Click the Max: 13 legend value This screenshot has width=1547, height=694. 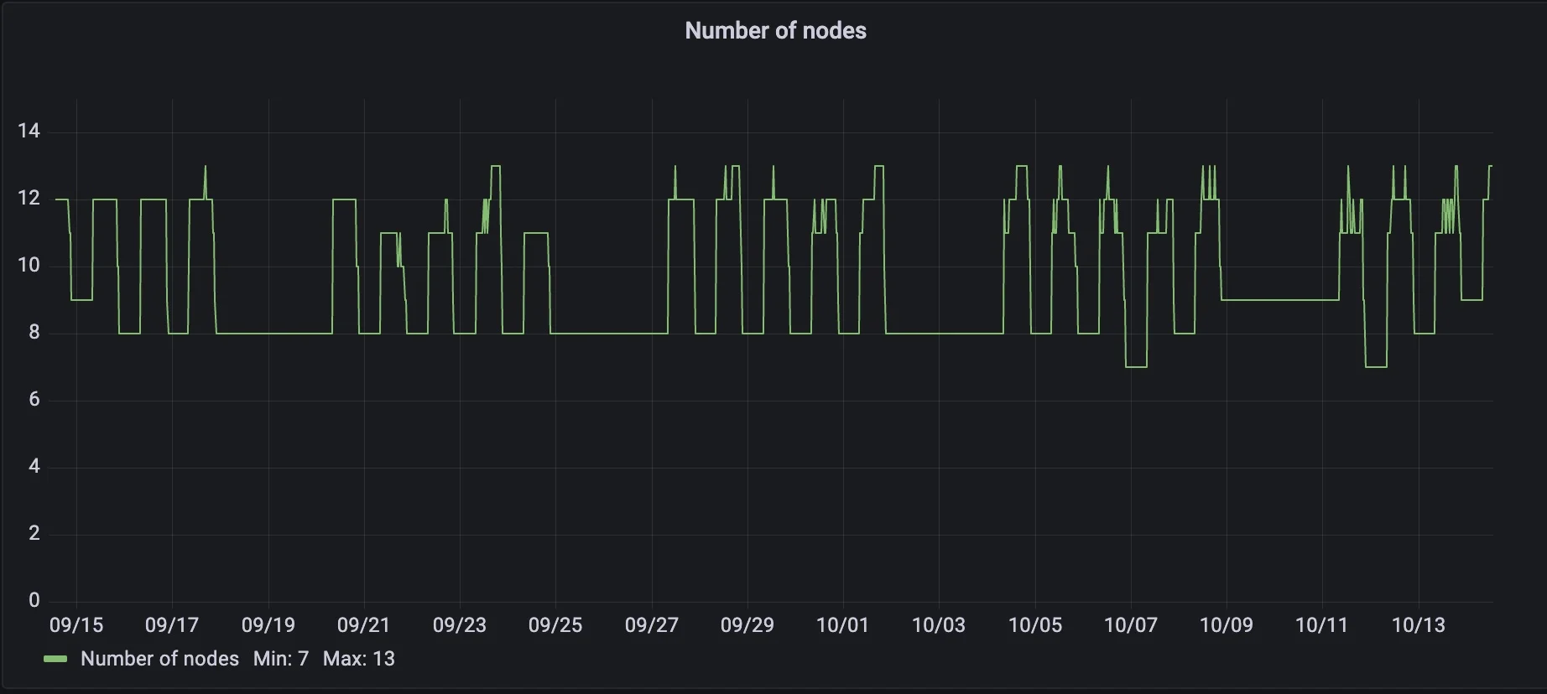pyautogui.click(x=358, y=660)
